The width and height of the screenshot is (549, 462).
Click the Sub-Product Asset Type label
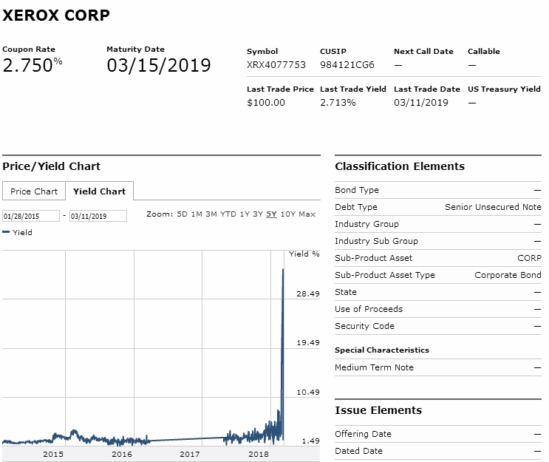click(x=385, y=275)
